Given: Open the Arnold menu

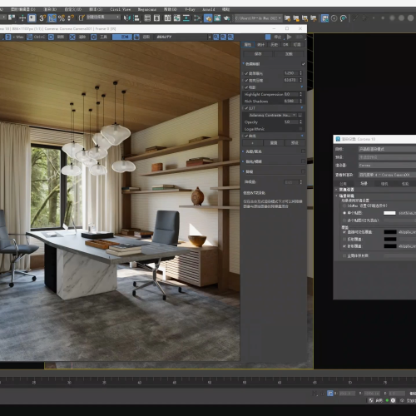Looking at the screenshot, I should 209,9.
